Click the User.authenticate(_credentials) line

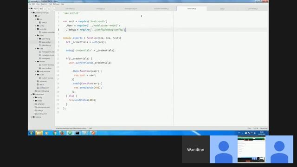point(90,63)
